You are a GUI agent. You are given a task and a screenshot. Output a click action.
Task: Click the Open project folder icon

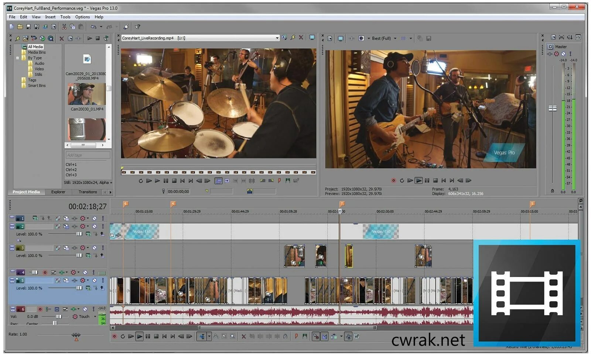[x=20, y=27]
